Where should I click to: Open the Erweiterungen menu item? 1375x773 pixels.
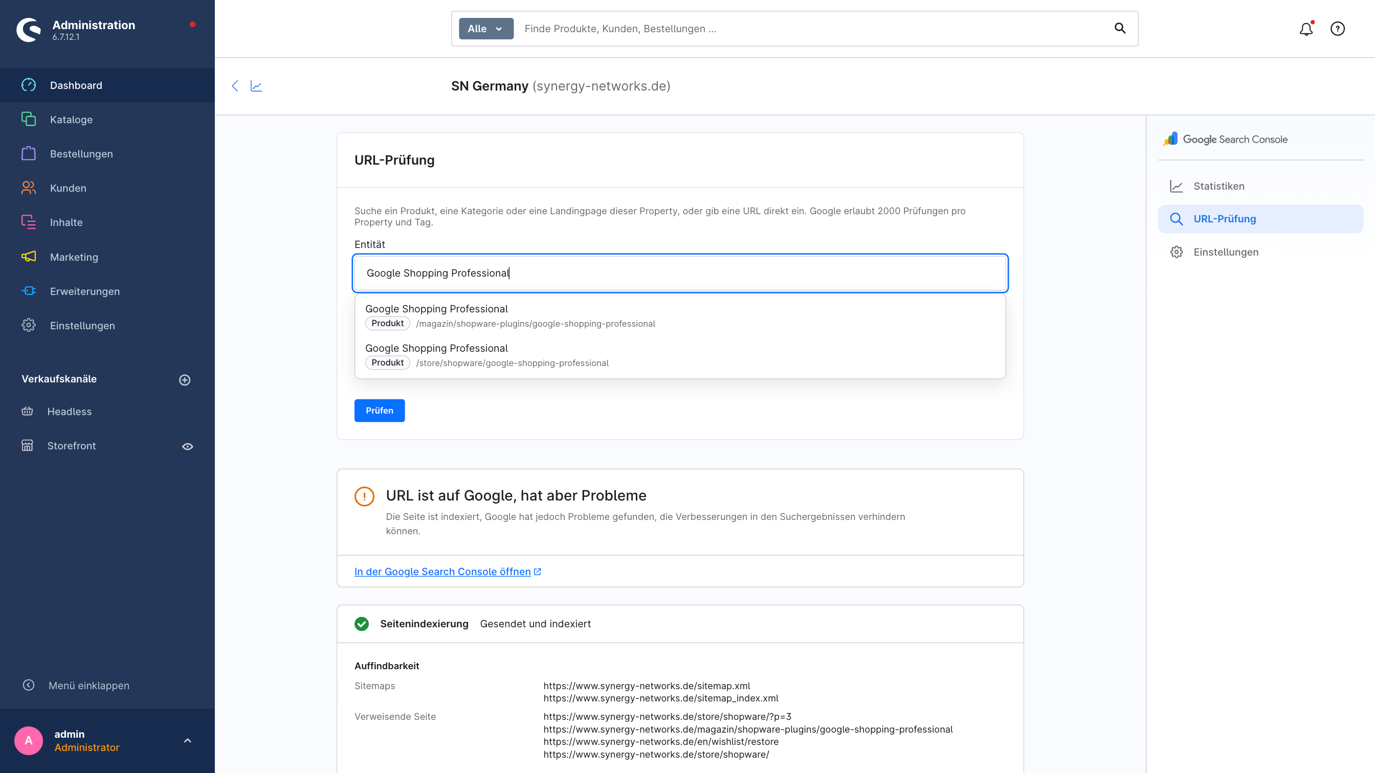[x=107, y=291]
